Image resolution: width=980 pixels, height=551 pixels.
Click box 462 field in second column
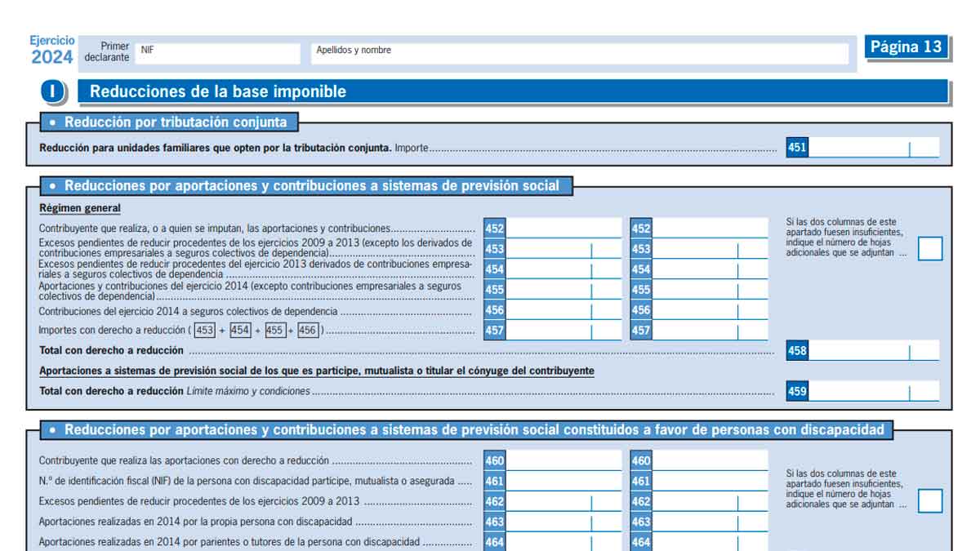pyautogui.click(x=710, y=501)
